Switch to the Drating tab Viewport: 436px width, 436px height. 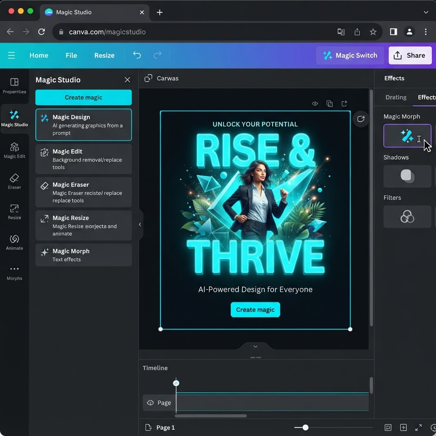coord(396,98)
